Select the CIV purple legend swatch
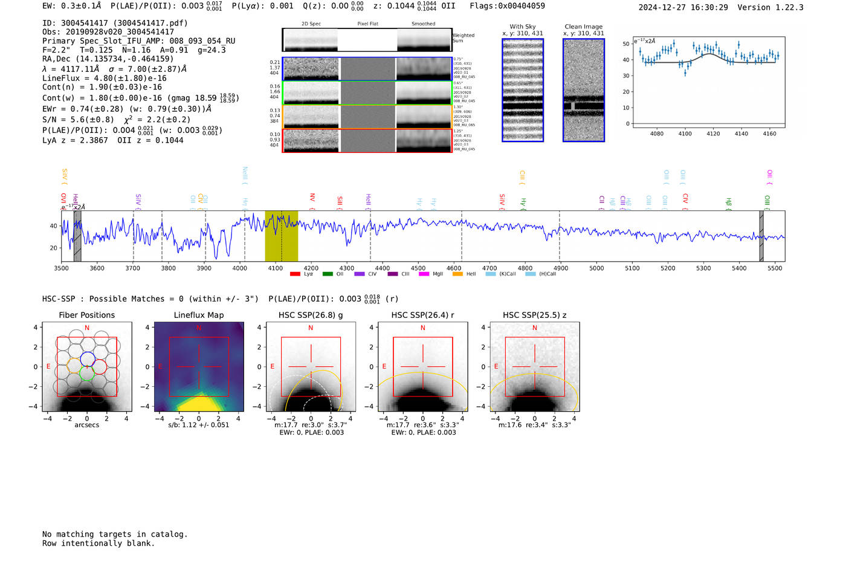 point(360,274)
